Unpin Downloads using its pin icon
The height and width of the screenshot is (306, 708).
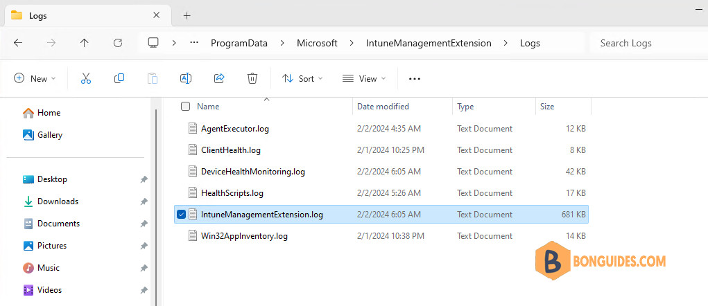144,201
